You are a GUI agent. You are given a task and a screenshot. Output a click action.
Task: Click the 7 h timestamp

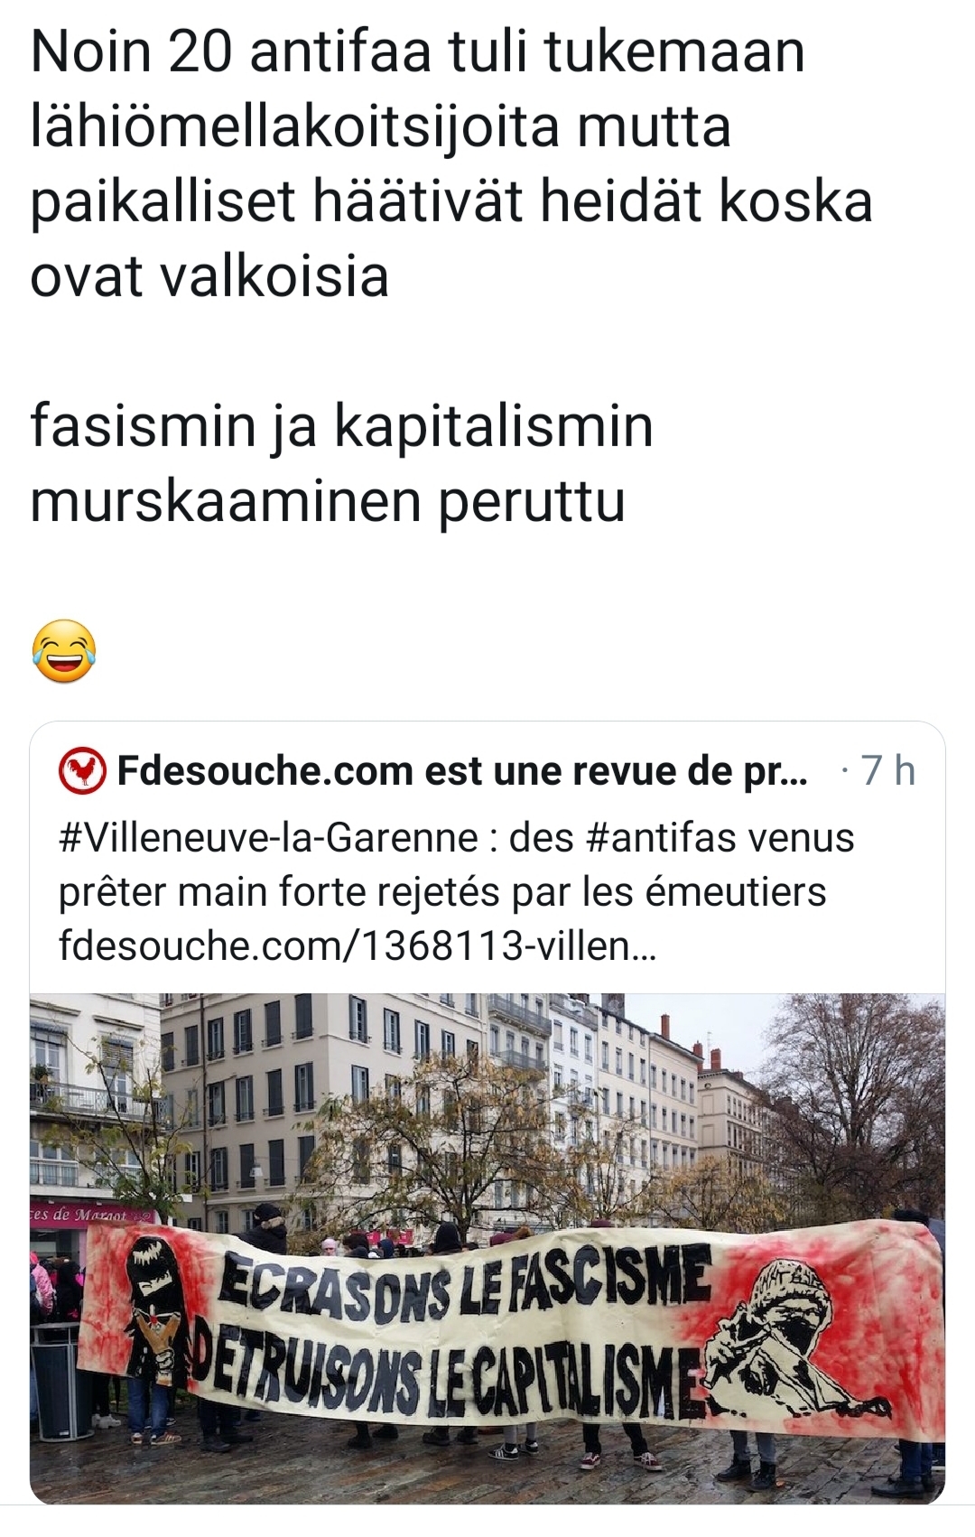pos(888,771)
